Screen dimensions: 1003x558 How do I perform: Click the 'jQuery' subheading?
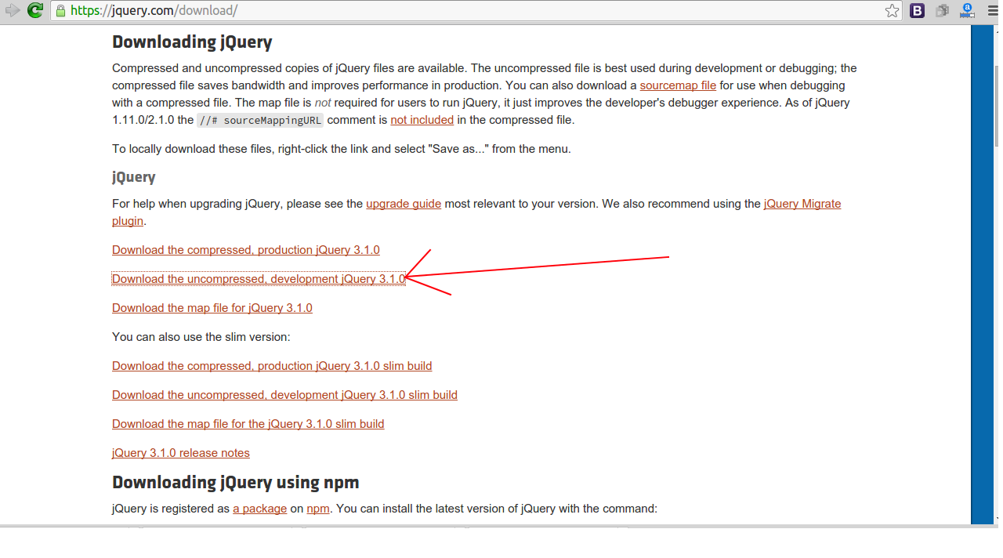(134, 177)
